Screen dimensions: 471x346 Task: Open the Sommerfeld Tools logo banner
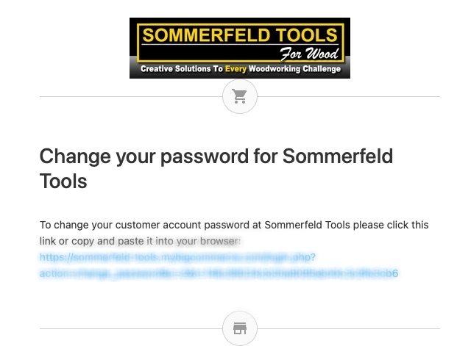pyautogui.click(x=240, y=48)
